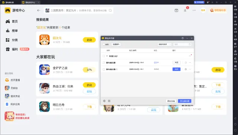Tick the checkbox for 雷电模拟器 row

tap(104, 63)
